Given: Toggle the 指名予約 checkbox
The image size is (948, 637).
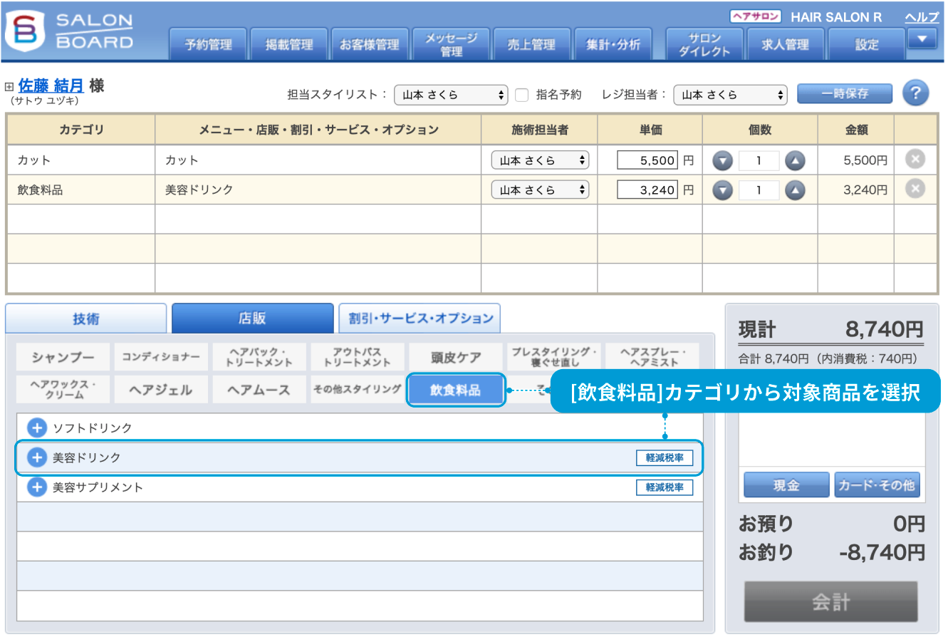Looking at the screenshot, I should [x=522, y=94].
